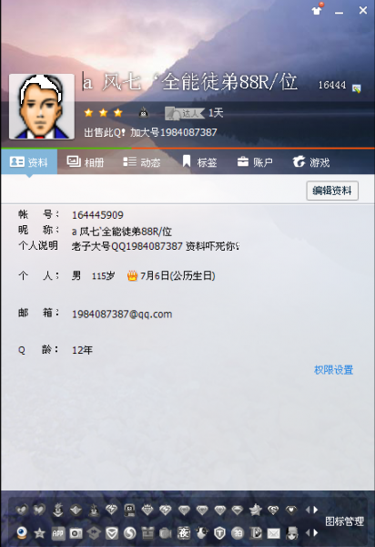Show next icons in bottom icon row
The height and width of the screenshot is (547, 375).
(x=316, y=532)
